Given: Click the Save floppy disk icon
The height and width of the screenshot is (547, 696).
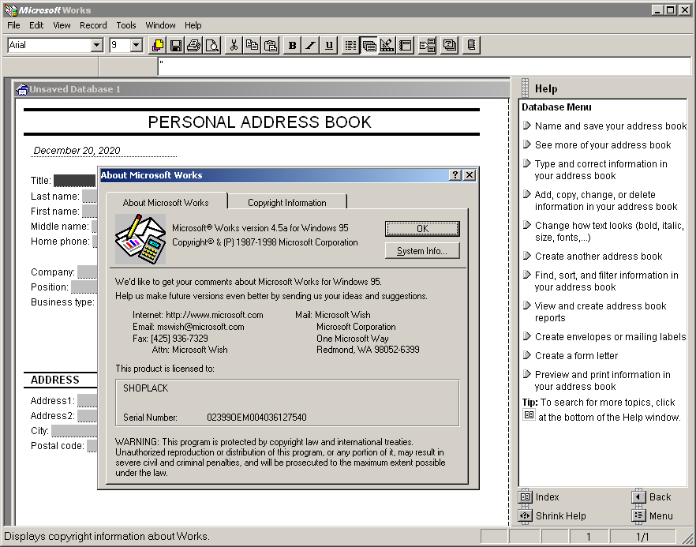Looking at the screenshot, I should click(x=176, y=45).
